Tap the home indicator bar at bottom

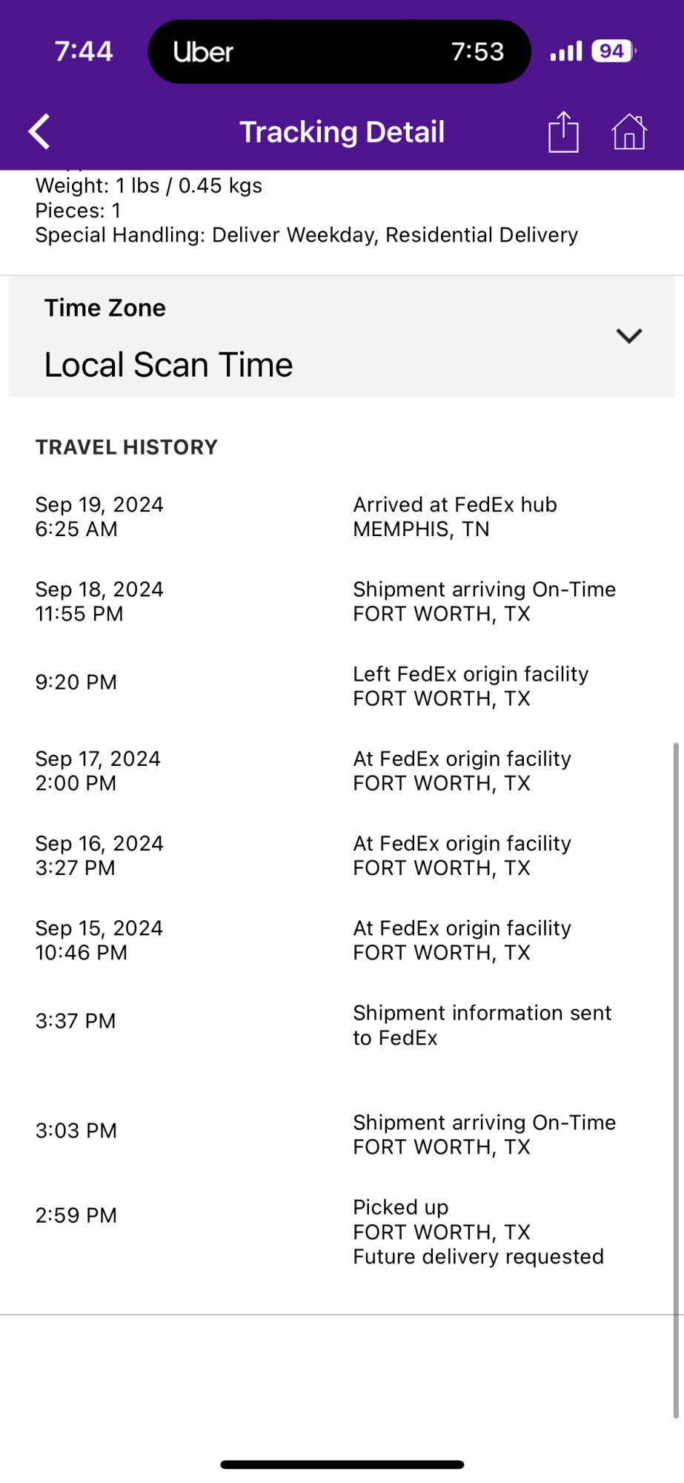(342, 1464)
